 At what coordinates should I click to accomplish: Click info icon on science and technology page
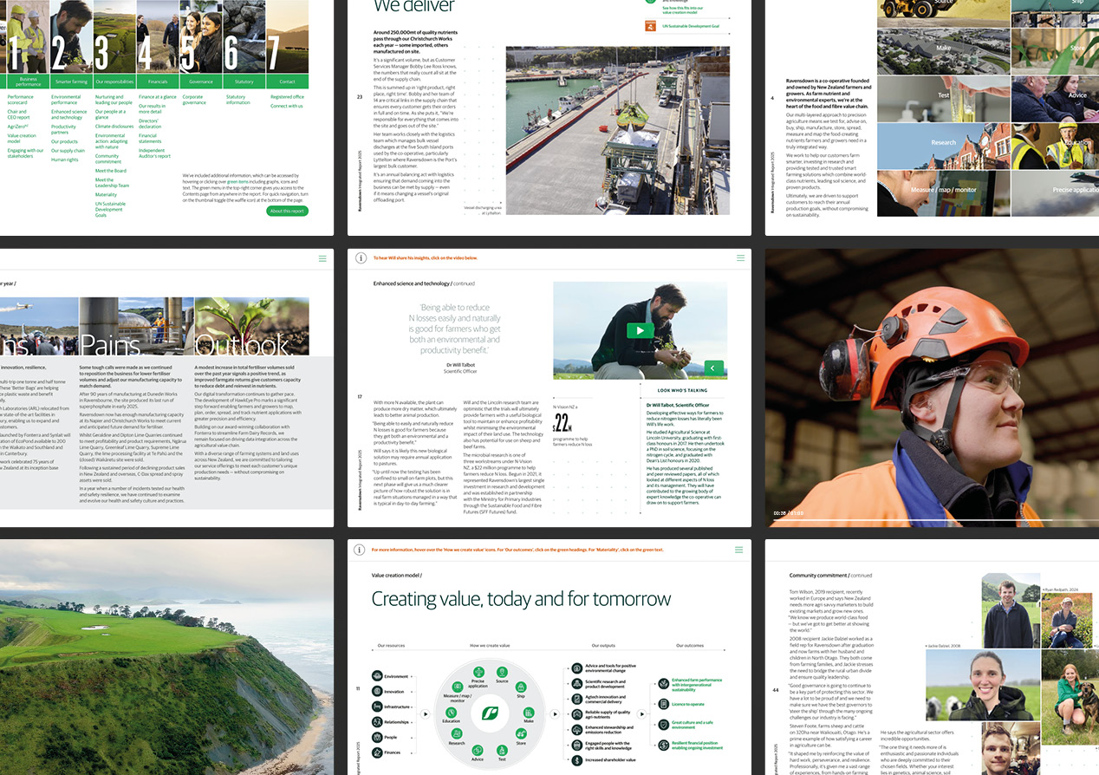[x=360, y=257]
